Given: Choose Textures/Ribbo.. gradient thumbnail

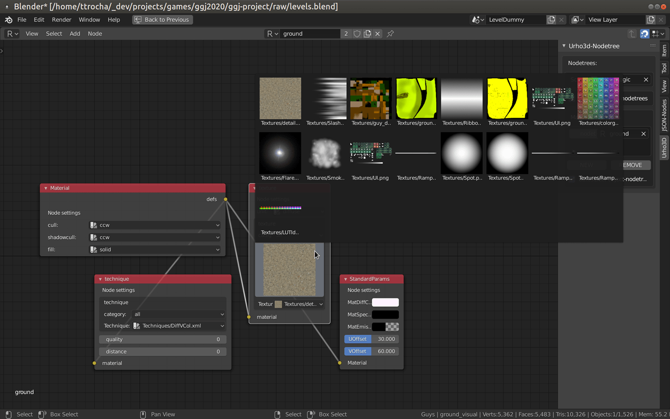Looking at the screenshot, I should point(461,102).
